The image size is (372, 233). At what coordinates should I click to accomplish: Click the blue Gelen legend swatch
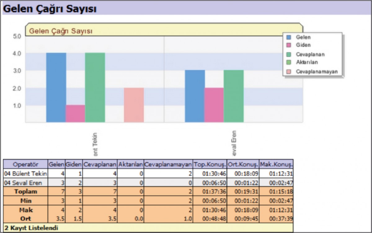[x=289, y=37]
